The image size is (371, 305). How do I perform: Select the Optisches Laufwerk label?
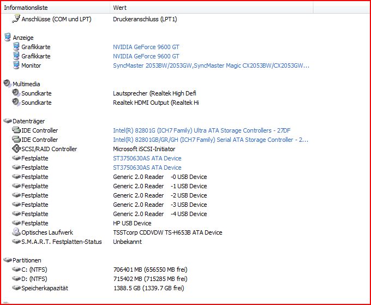tap(47, 232)
